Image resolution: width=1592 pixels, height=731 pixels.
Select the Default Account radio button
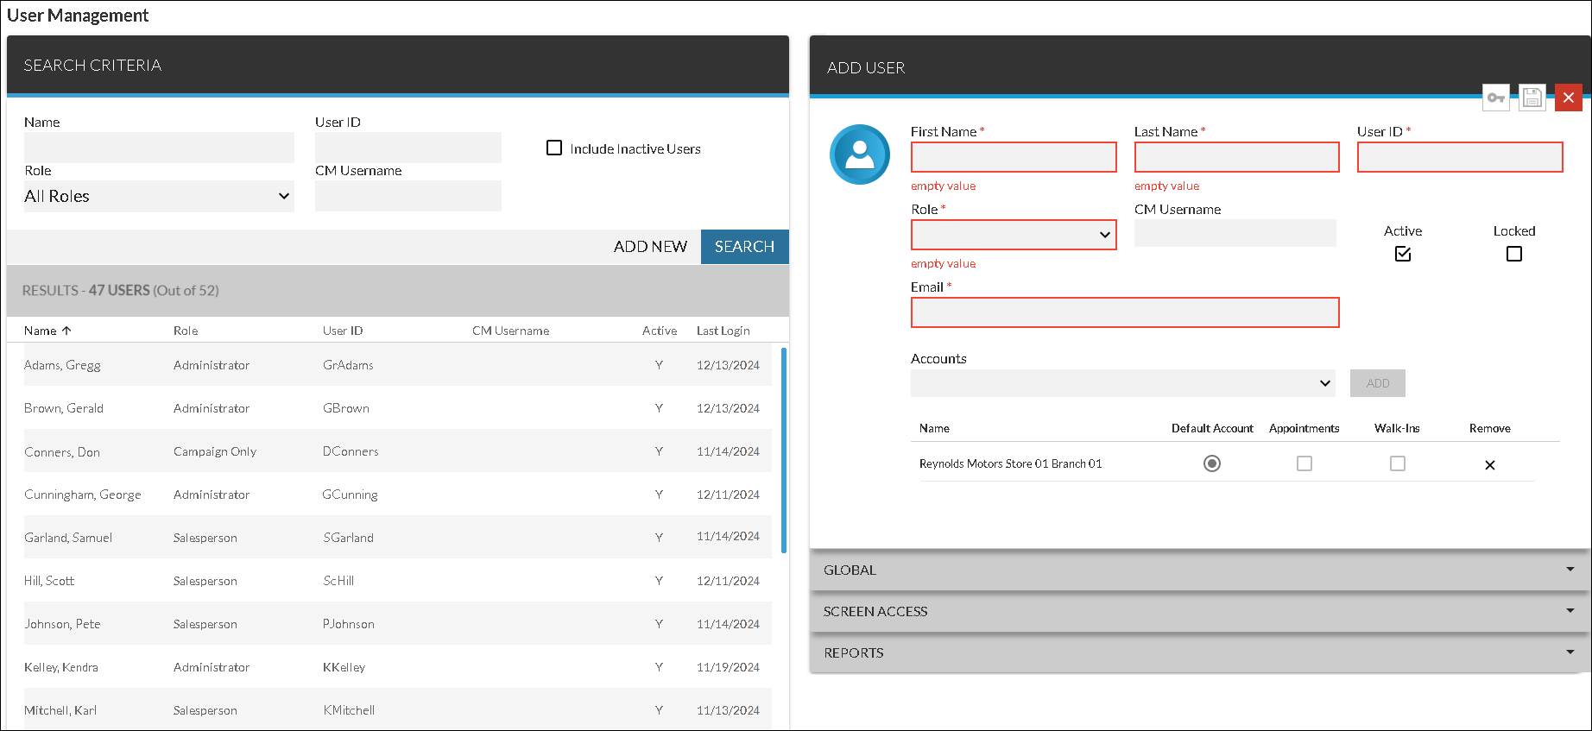coord(1212,463)
